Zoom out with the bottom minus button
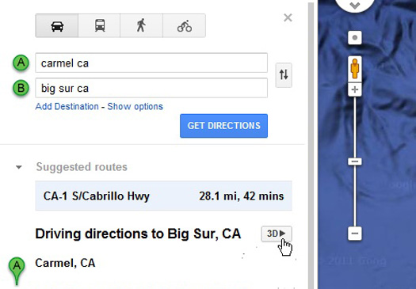 (x=355, y=234)
